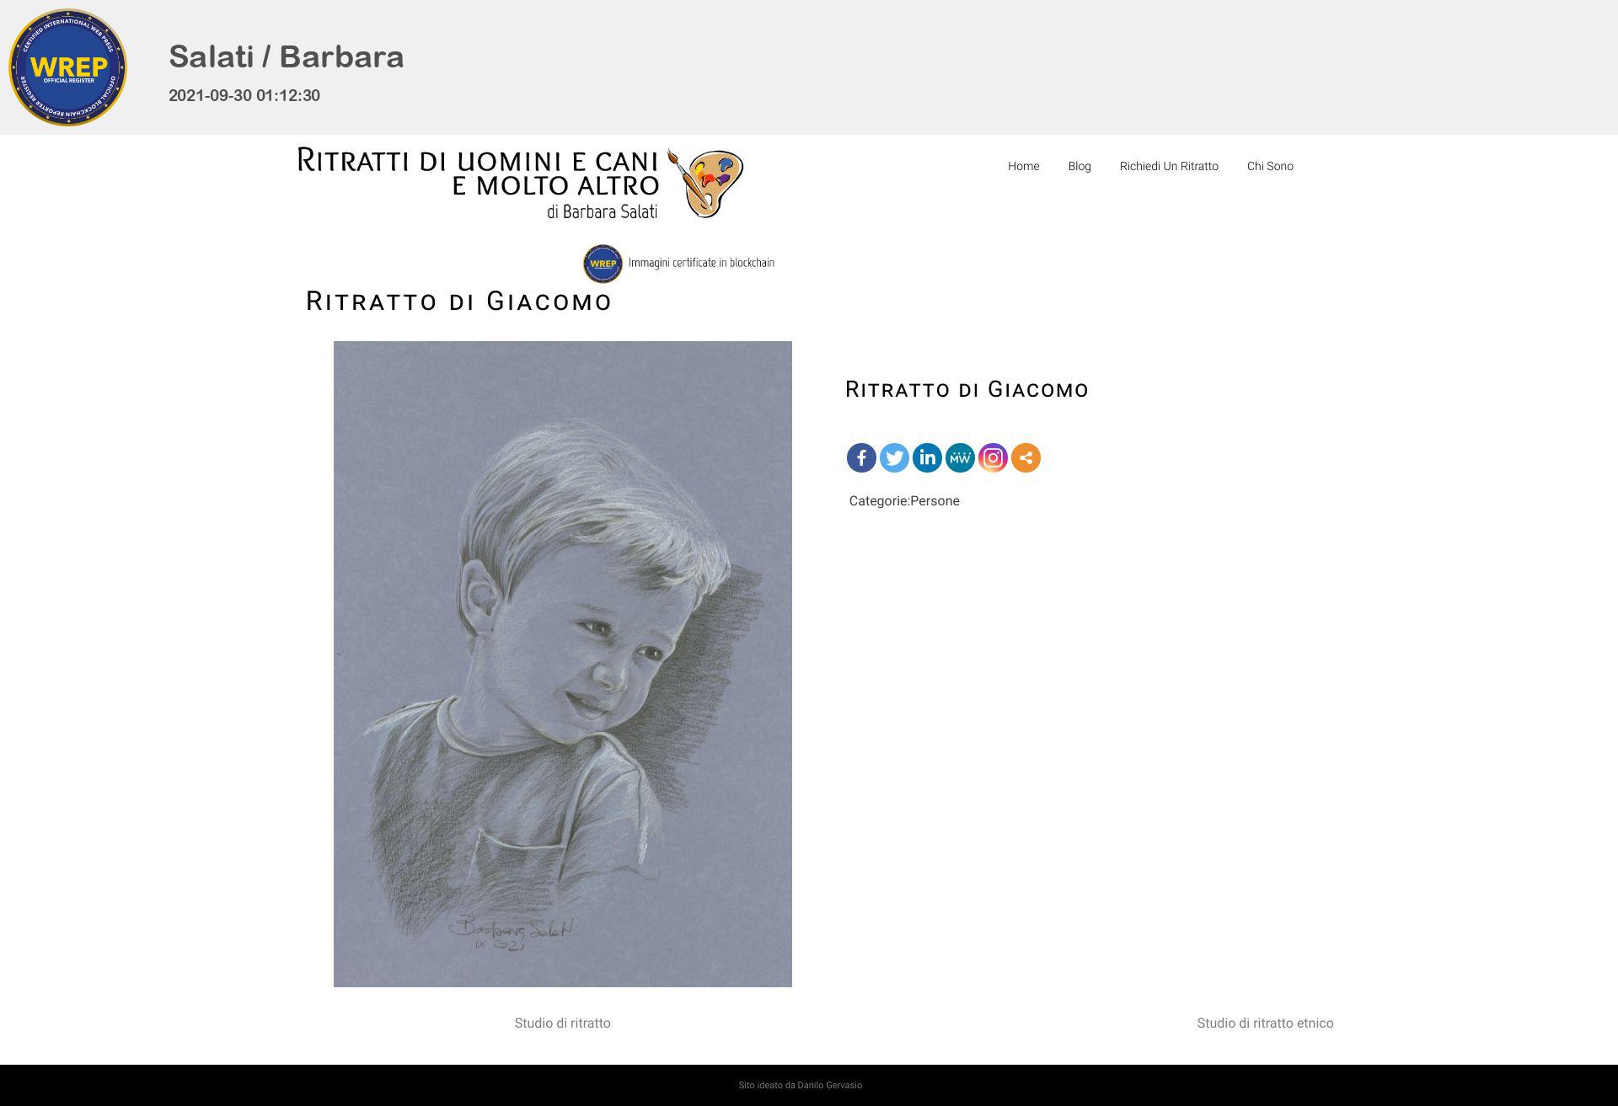This screenshot has width=1618, height=1106.
Task: Click the Immagini certificate in blockchain text
Action: [x=701, y=263]
